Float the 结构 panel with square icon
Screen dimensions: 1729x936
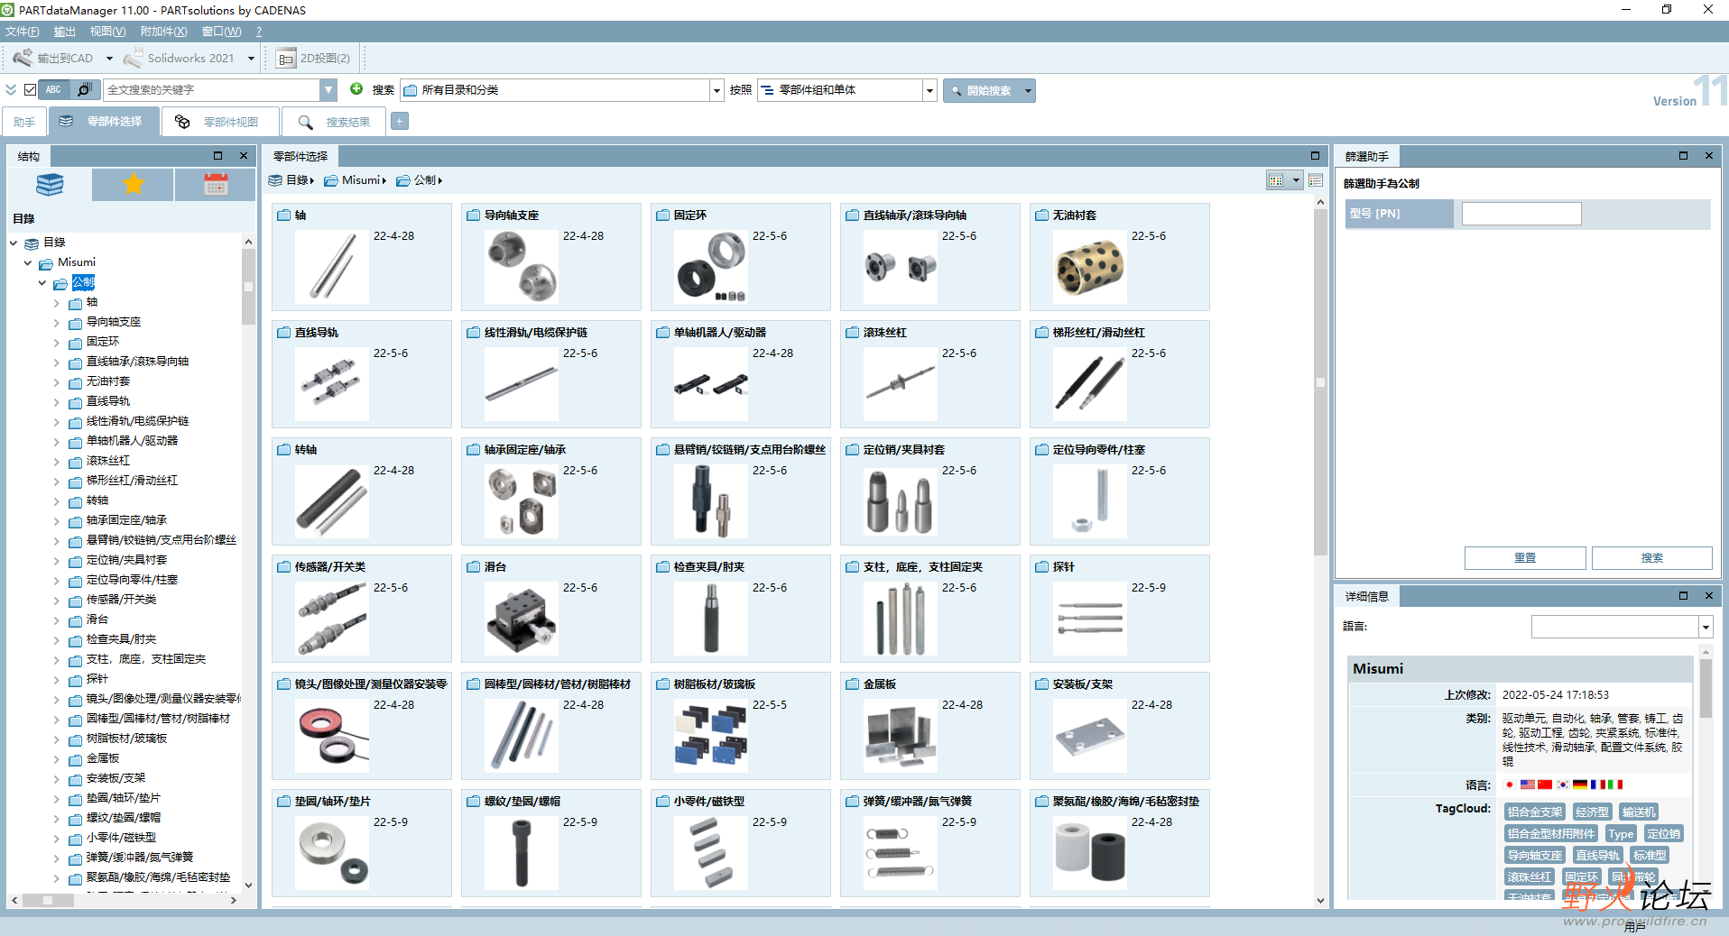[x=217, y=156]
